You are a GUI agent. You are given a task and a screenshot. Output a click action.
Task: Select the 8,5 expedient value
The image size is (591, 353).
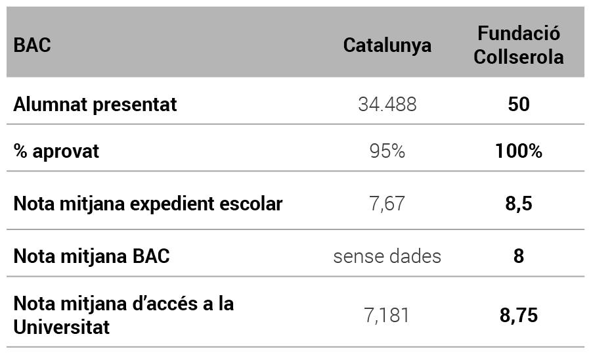(518, 204)
